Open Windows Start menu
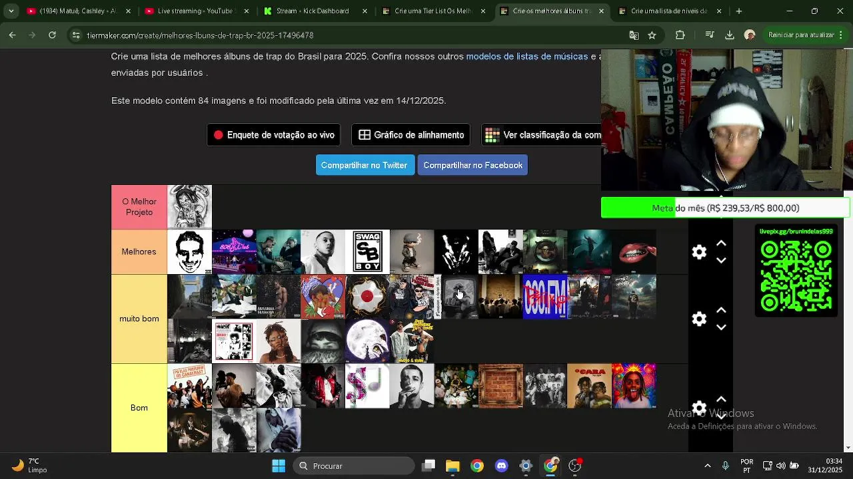Viewport: 853px width, 479px height. pyautogui.click(x=279, y=466)
